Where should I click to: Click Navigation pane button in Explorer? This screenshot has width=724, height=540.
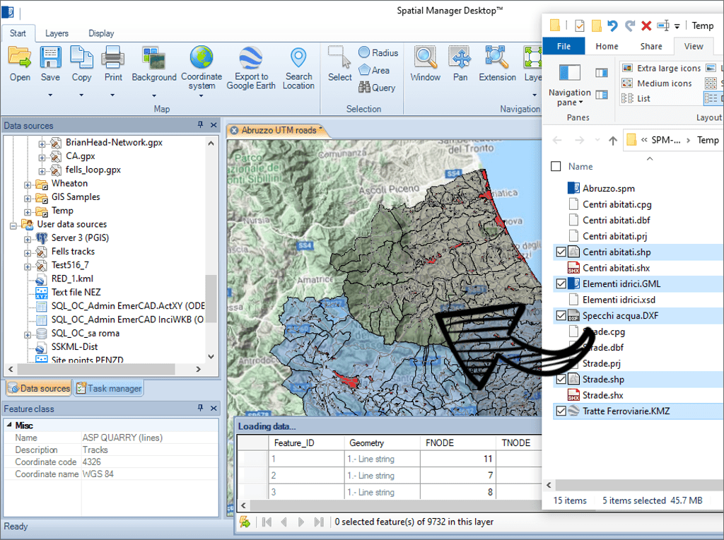[x=570, y=85]
